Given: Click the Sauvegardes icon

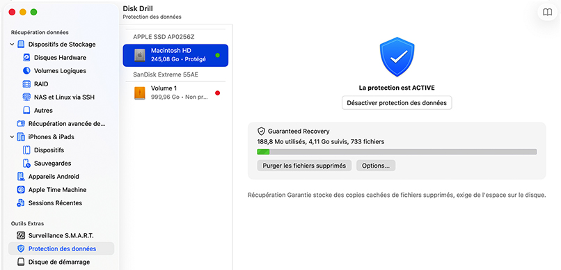Looking at the screenshot, I should point(26,164).
